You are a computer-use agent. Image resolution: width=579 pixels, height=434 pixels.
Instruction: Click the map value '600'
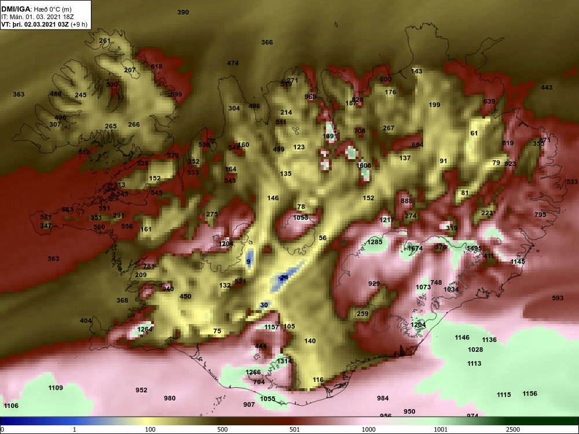386,79
